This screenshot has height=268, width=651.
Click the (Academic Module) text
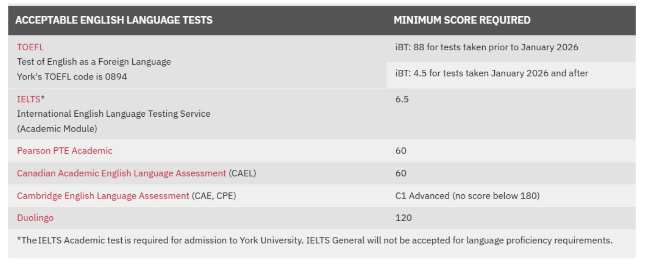pos(57,128)
